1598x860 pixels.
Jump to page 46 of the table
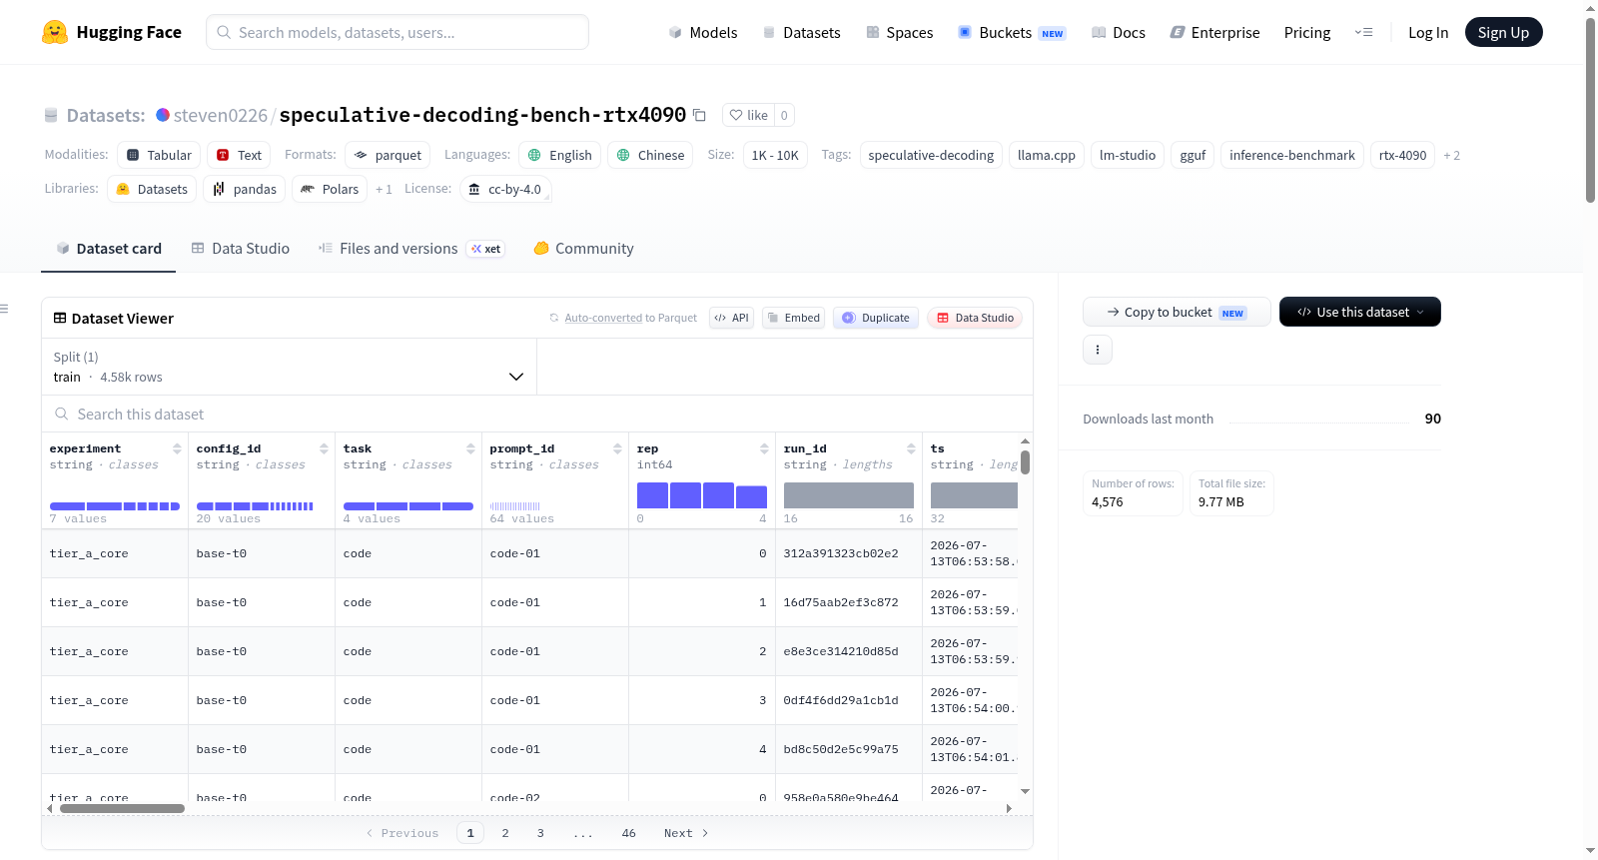tap(628, 833)
